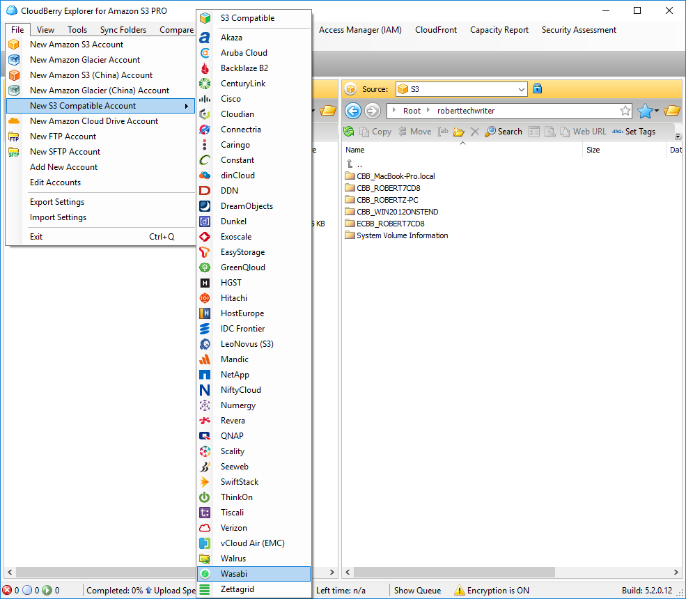Image resolution: width=686 pixels, height=599 pixels.
Task: Click the red error counter toggle in status bar
Action: coord(7,590)
